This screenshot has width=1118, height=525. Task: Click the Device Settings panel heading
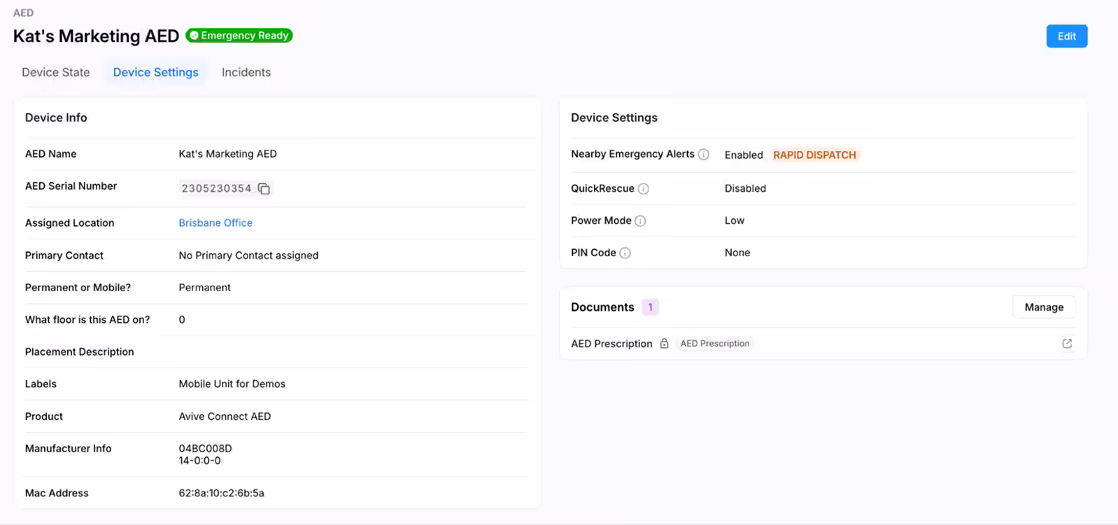(x=614, y=118)
